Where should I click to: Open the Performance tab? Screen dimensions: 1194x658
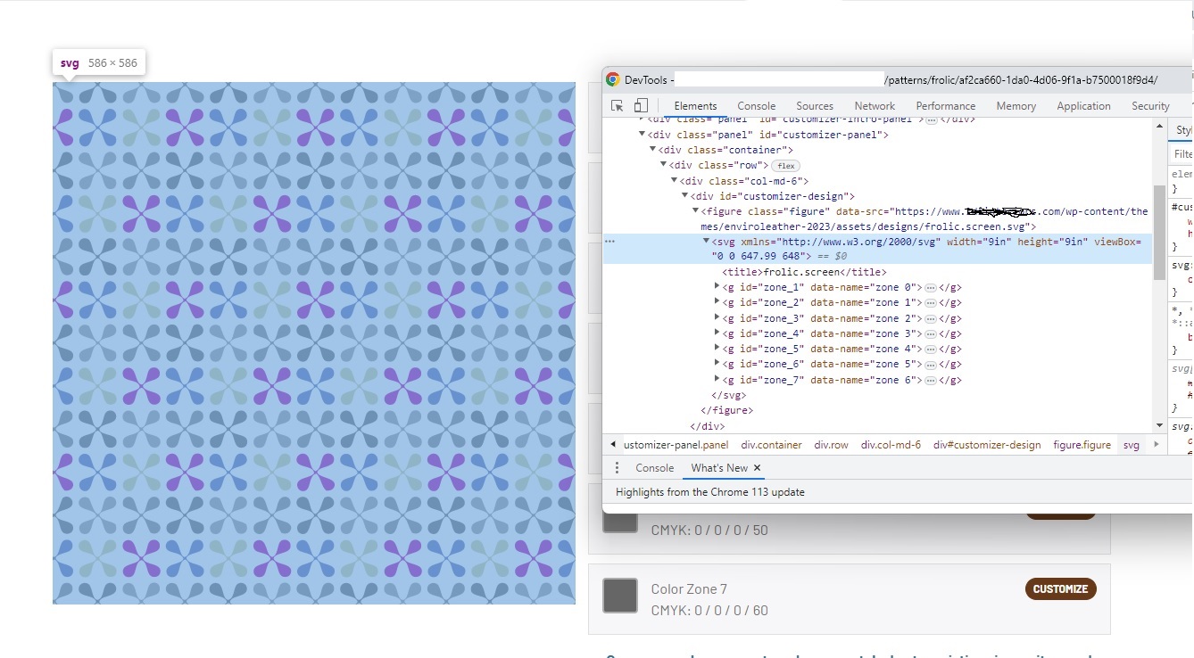(x=946, y=106)
